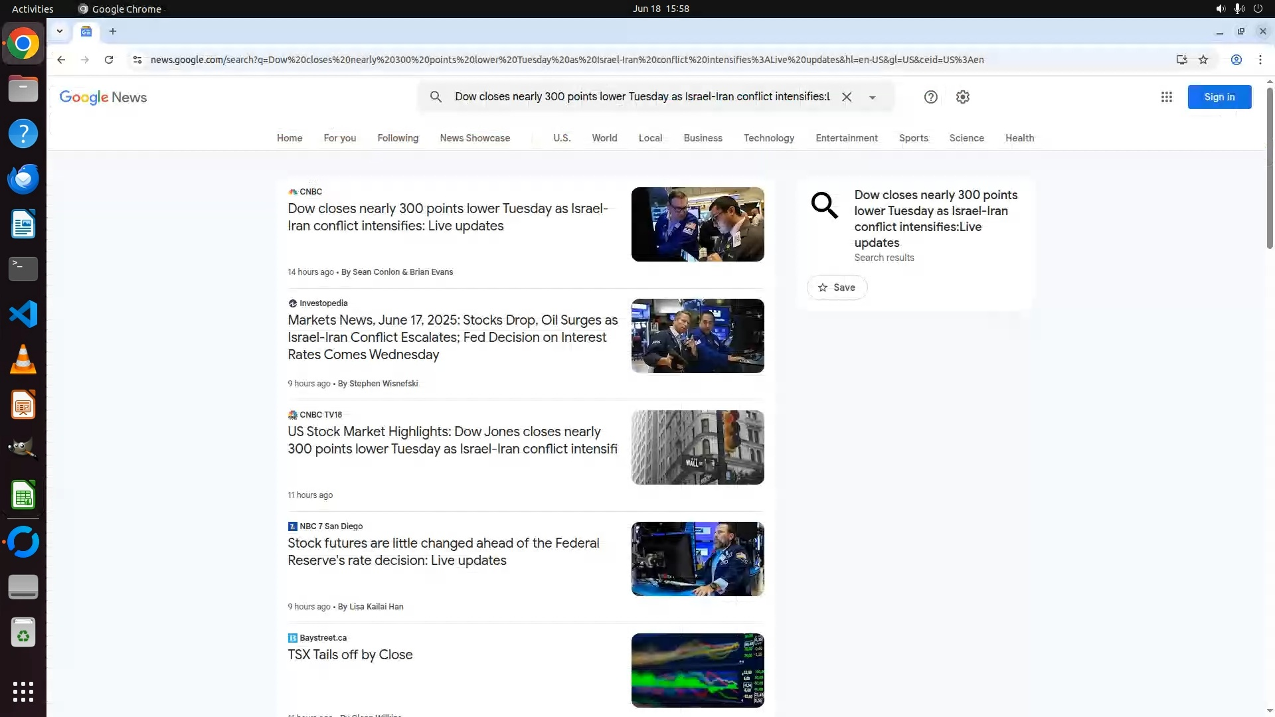Switch to the Business section tab
1275x717 pixels.
tap(703, 138)
